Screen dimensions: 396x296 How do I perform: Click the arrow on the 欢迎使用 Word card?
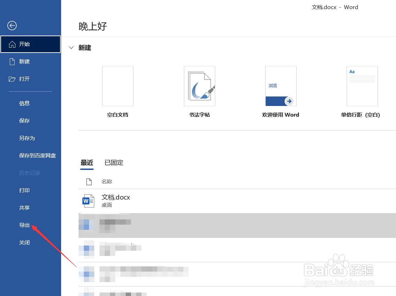(x=289, y=101)
